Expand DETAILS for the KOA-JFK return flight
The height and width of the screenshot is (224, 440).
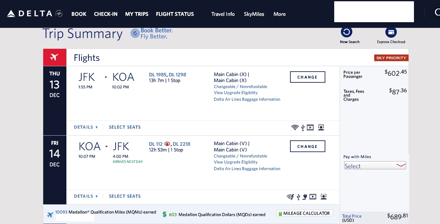(x=86, y=196)
